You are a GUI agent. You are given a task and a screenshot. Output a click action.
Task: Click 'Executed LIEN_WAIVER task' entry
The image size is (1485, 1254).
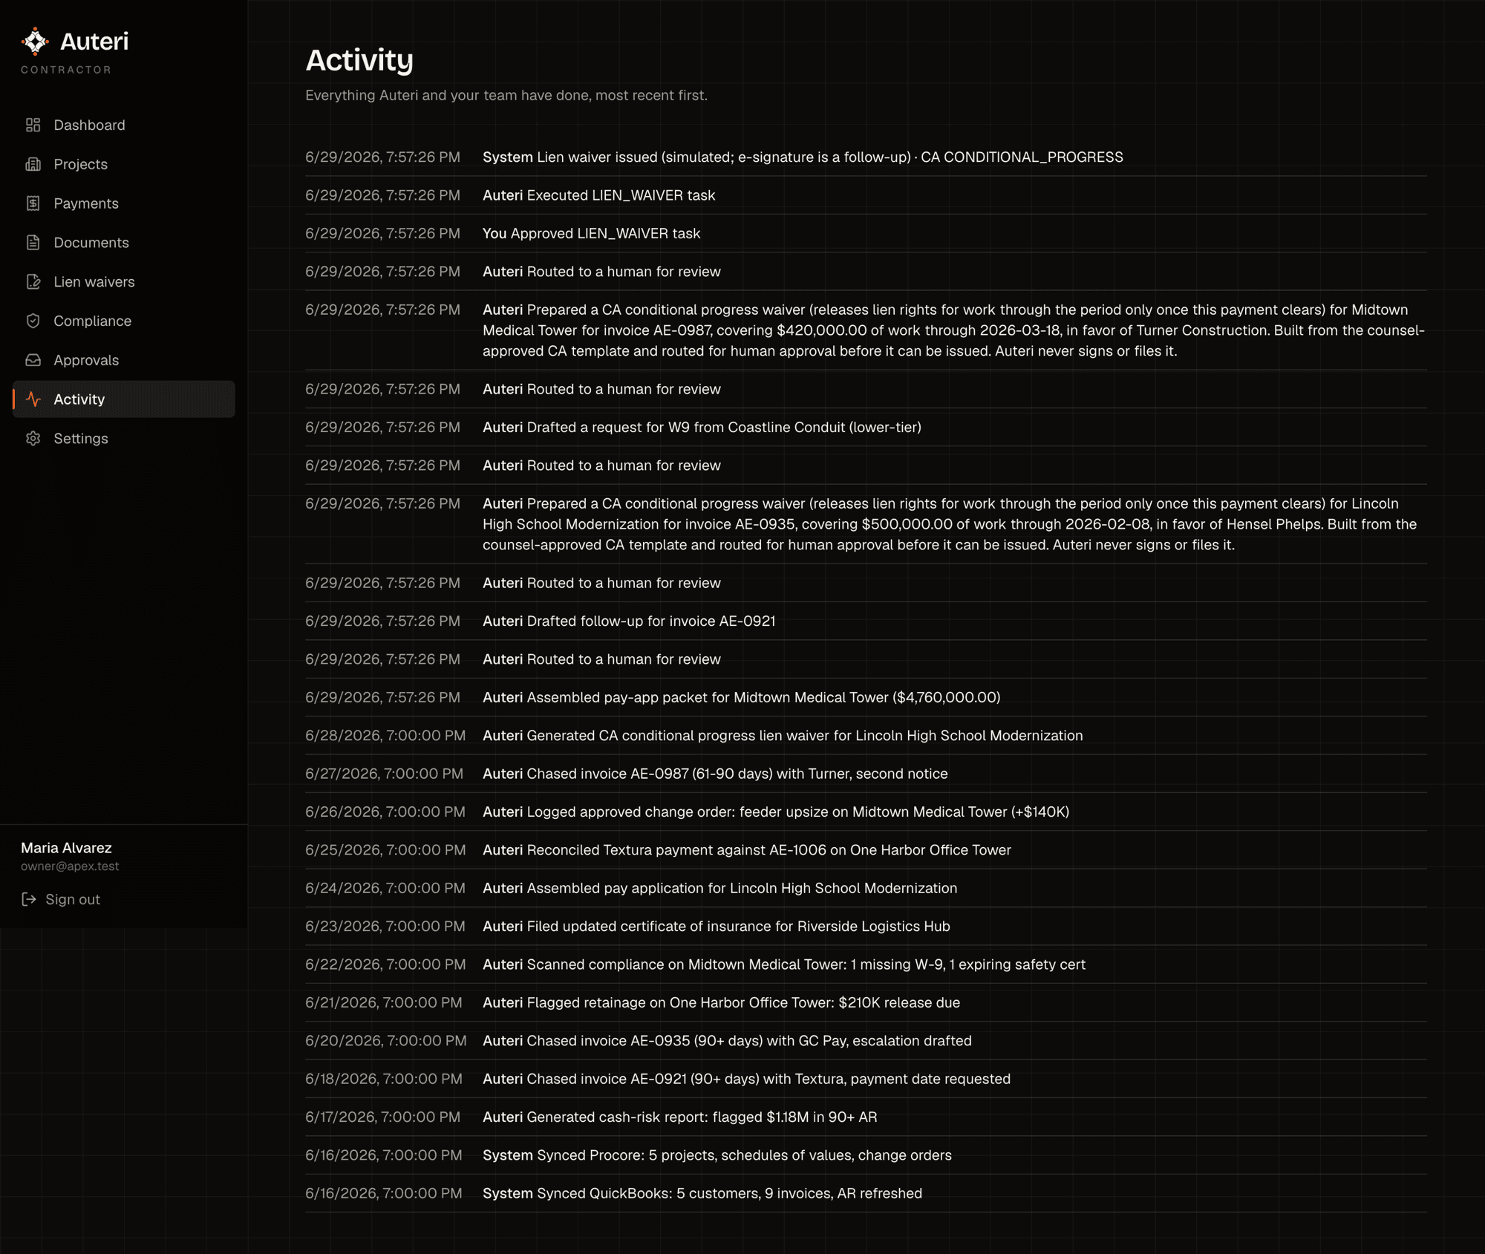click(866, 195)
